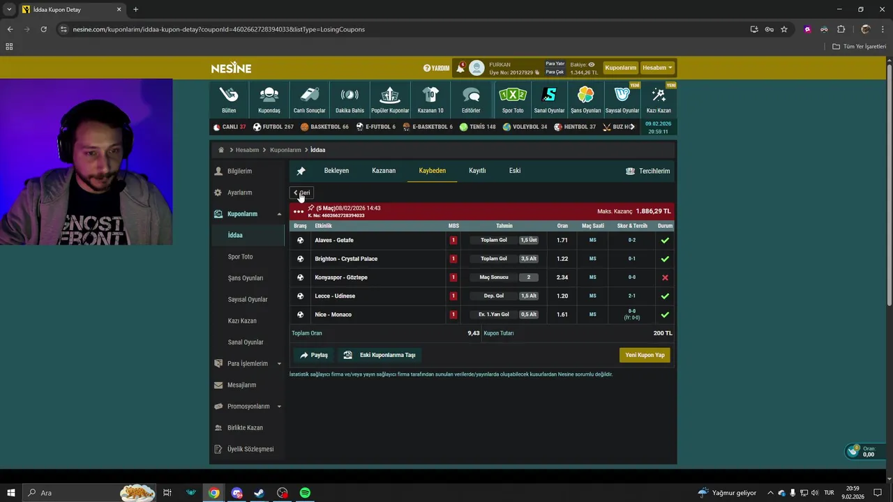This screenshot has width=893, height=502.
Task: Click Paylaş share button
Action: tap(314, 355)
